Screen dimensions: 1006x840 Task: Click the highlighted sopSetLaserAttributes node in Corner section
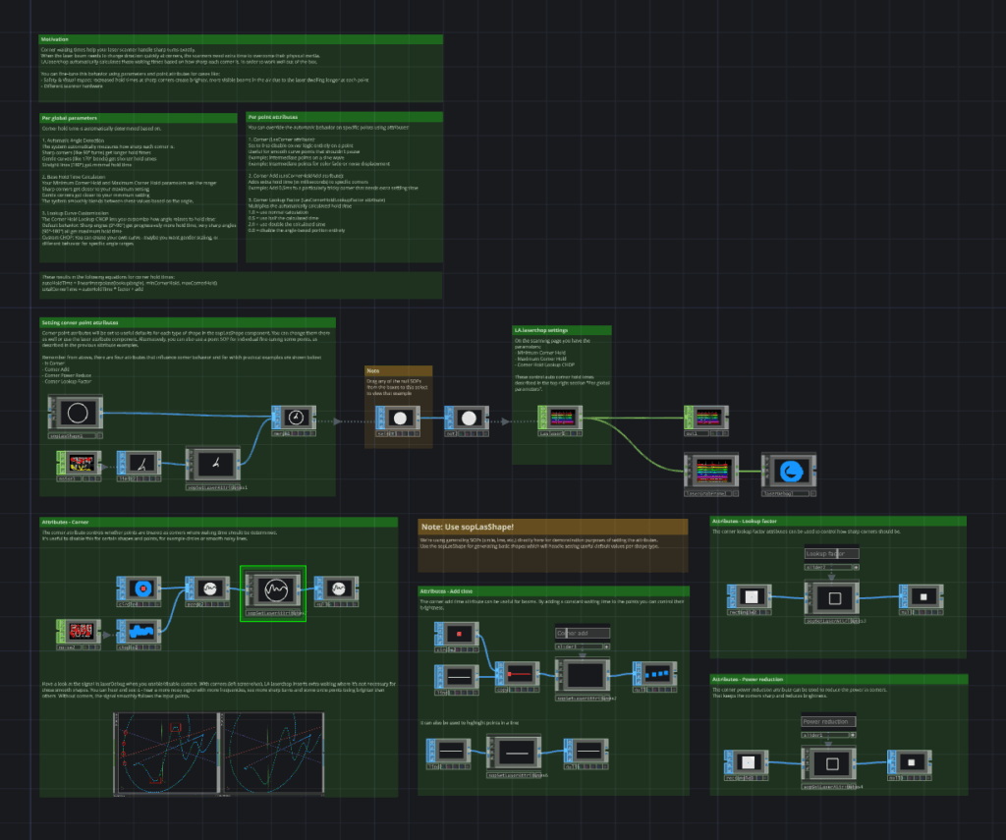point(273,592)
